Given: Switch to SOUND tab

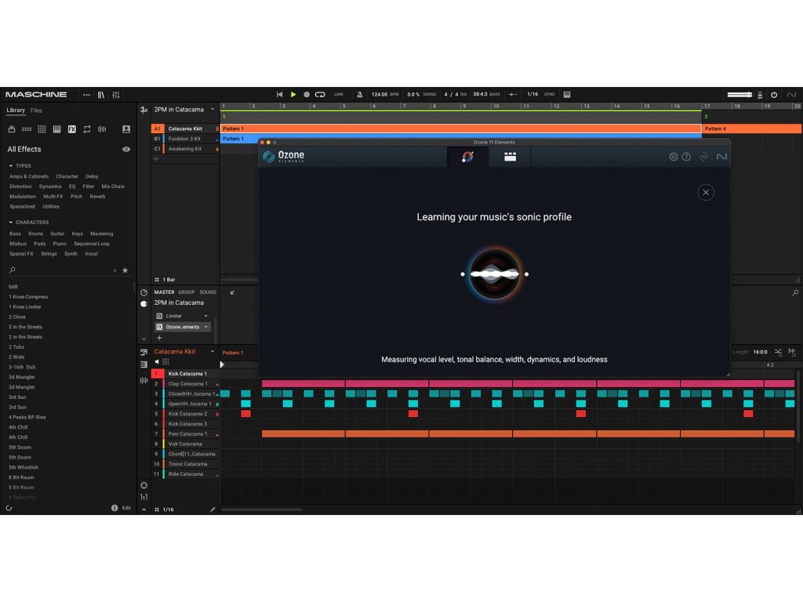Looking at the screenshot, I should click(x=208, y=292).
